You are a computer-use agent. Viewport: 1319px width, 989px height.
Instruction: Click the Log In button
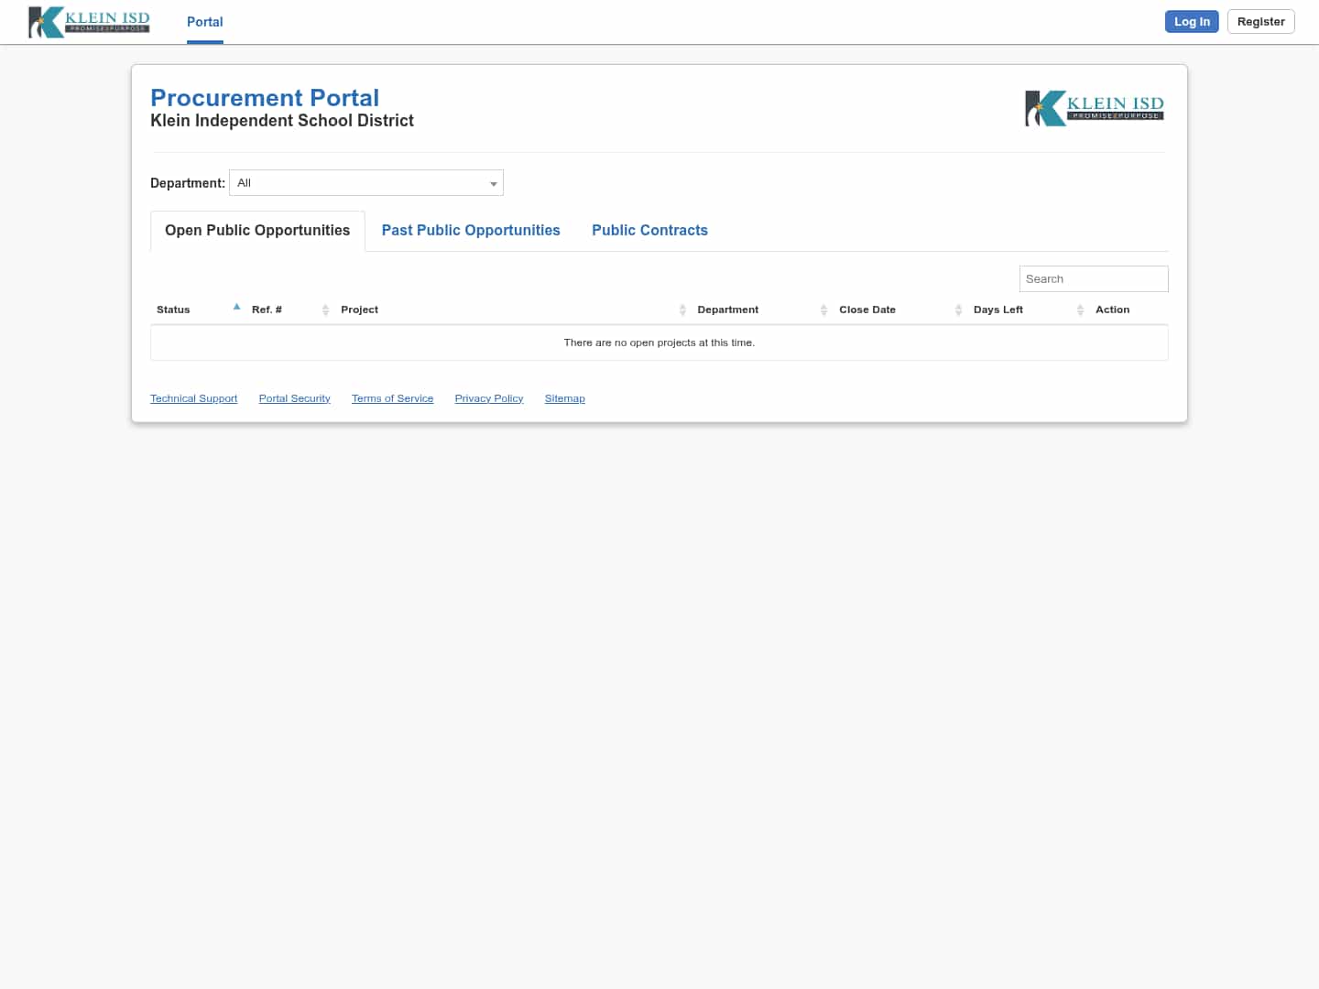[1192, 22]
